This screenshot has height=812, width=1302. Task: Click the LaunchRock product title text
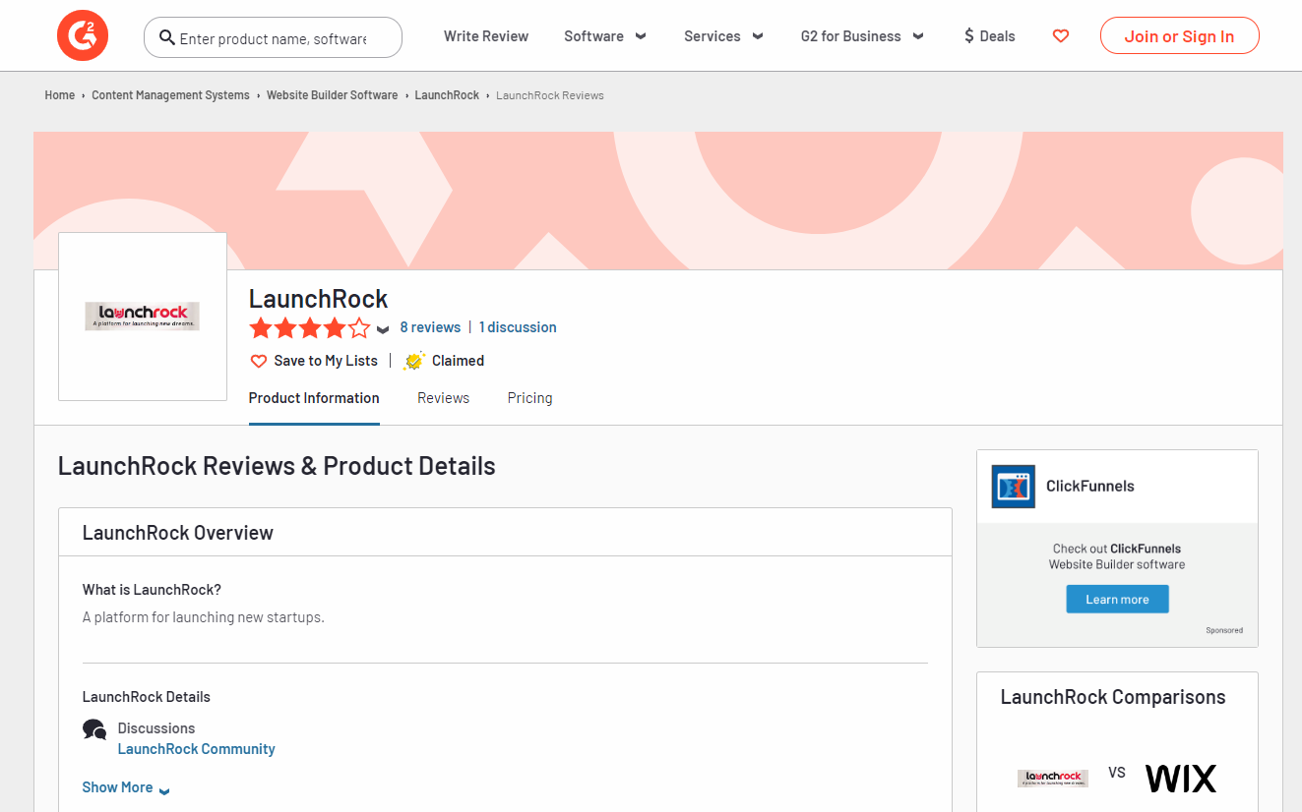click(x=318, y=299)
